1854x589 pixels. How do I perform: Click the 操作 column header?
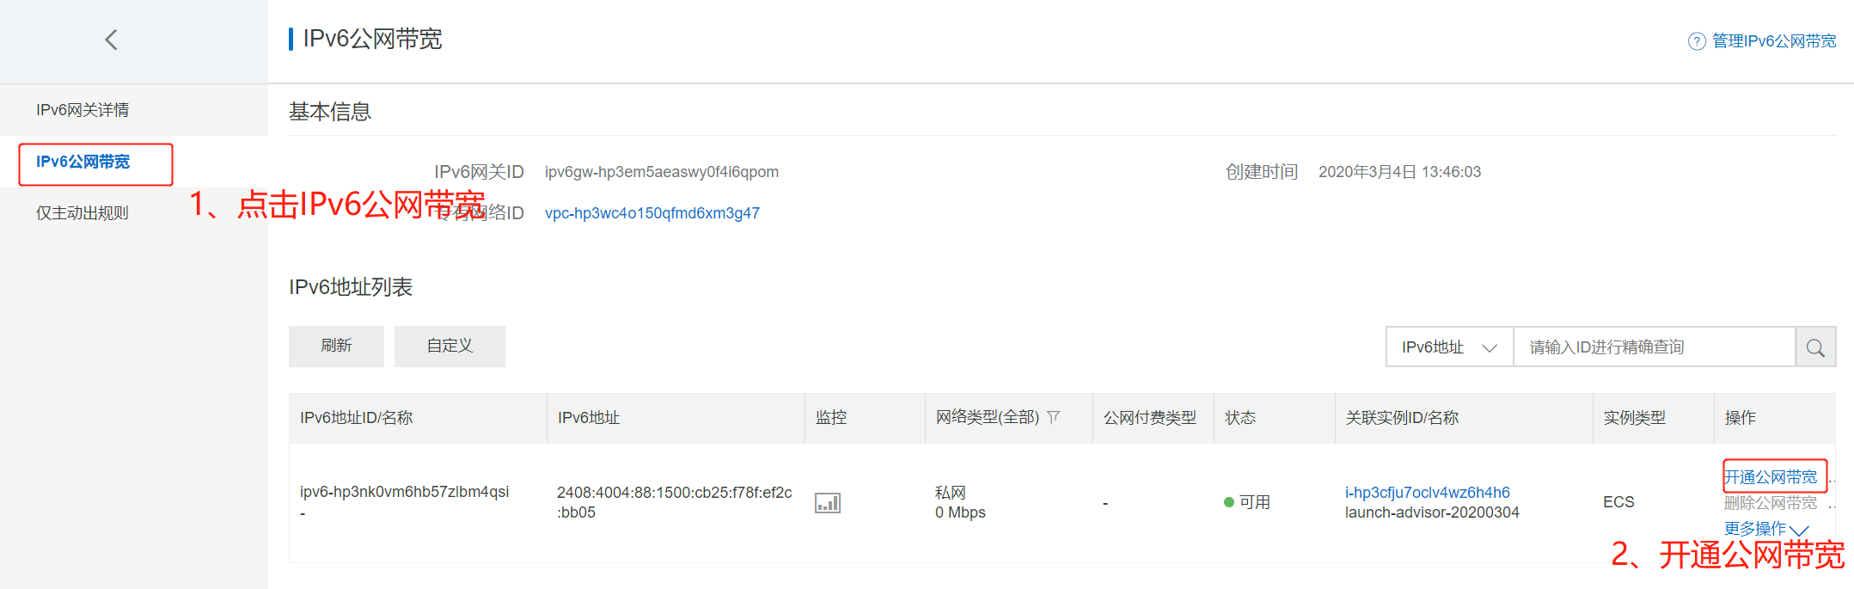(x=1740, y=418)
